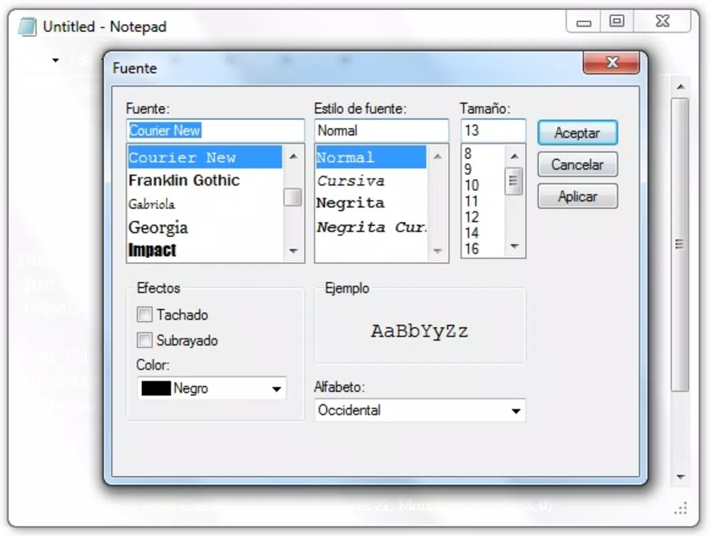The height and width of the screenshot is (536, 711).
Task: Enable the Subrayado checkbox
Action: [x=145, y=340]
